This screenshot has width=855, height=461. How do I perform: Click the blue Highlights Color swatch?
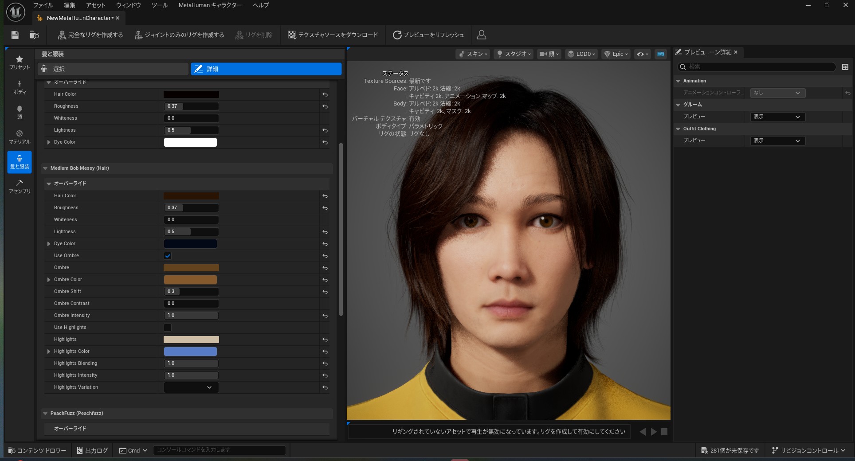[190, 352]
